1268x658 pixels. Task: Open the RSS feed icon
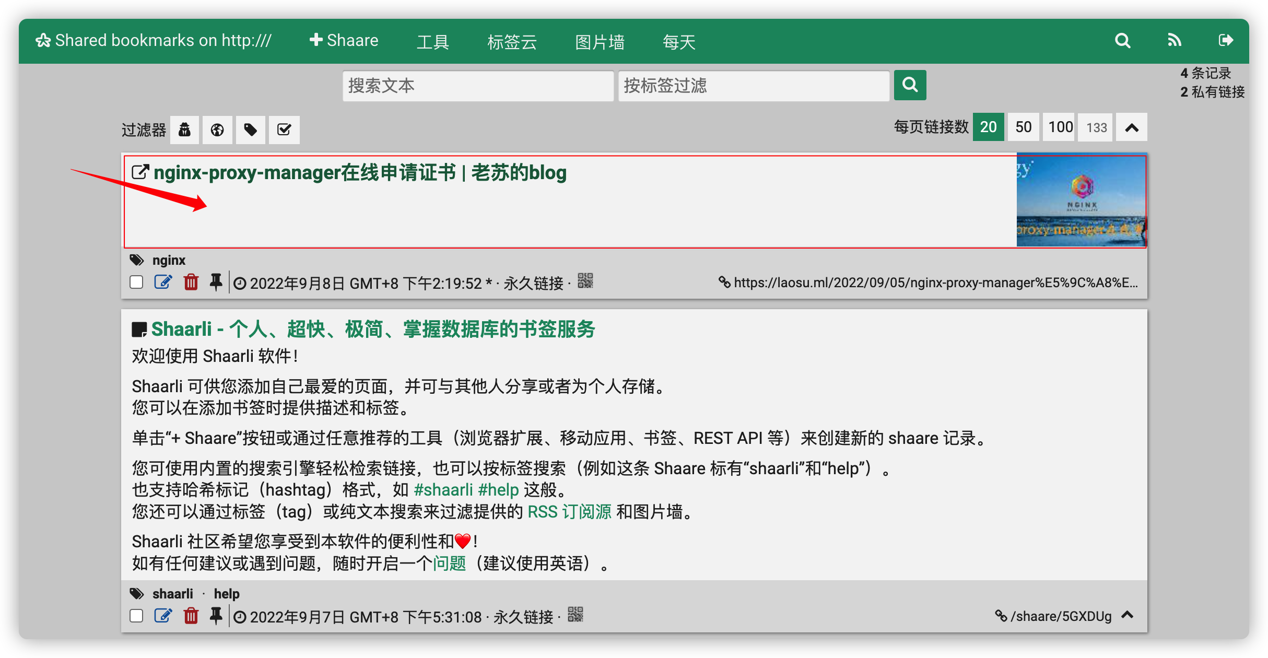1175,41
